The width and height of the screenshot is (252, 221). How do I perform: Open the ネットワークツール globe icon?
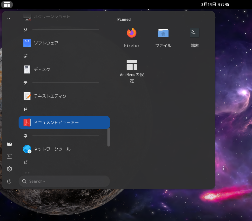click(27, 149)
